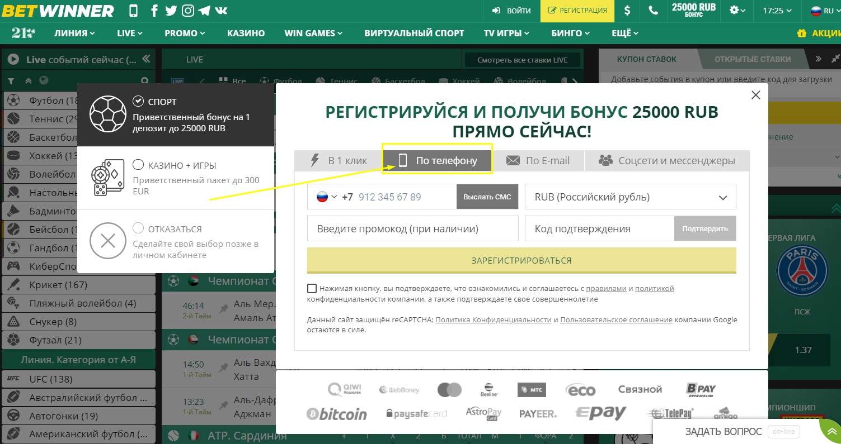841x444 pixels.
Task: Click РЕГИСТРАЦИЯ button in header
Action: 577,11
